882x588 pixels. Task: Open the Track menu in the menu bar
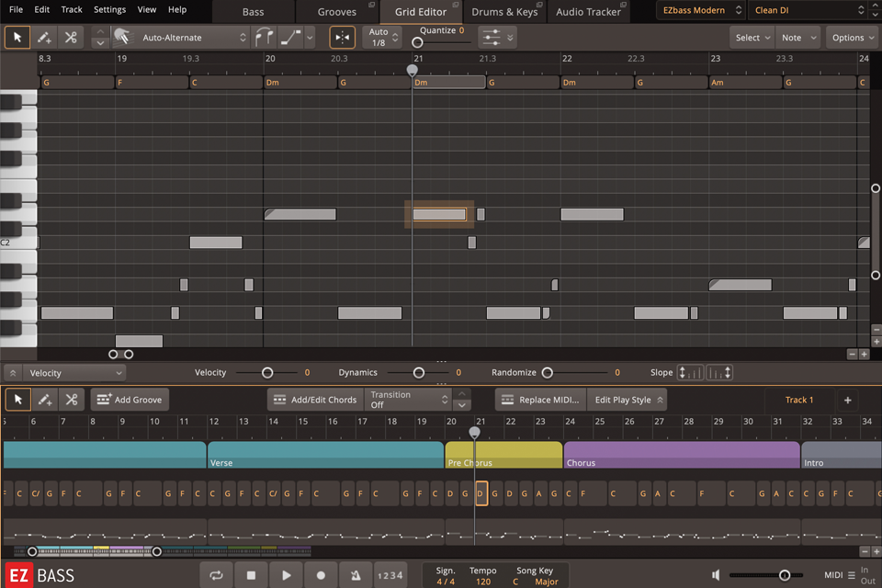coord(71,10)
